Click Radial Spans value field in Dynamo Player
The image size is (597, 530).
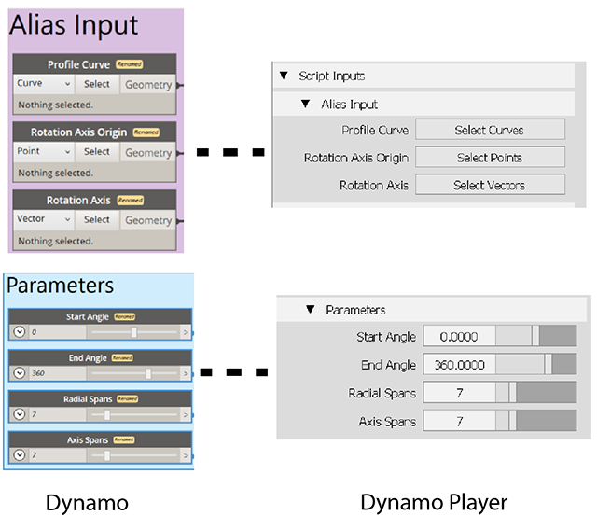point(459,393)
